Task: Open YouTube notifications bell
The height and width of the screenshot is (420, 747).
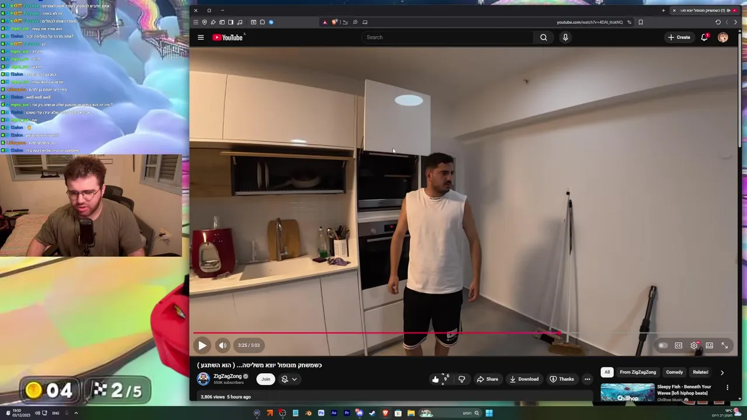Action: click(x=704, y=37)
